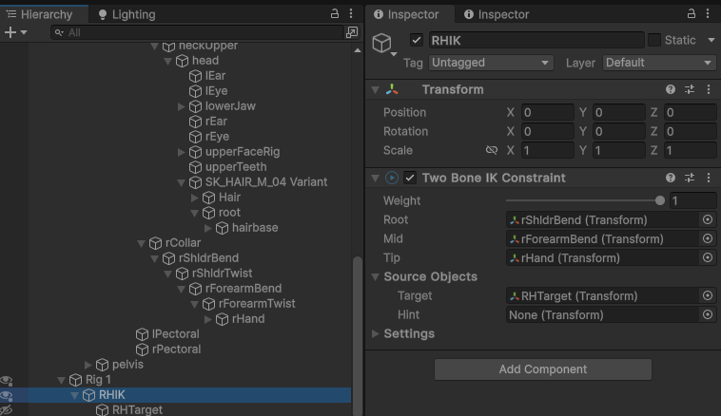
Task: Enable the Static checkbox
Action: coord(654,40)
